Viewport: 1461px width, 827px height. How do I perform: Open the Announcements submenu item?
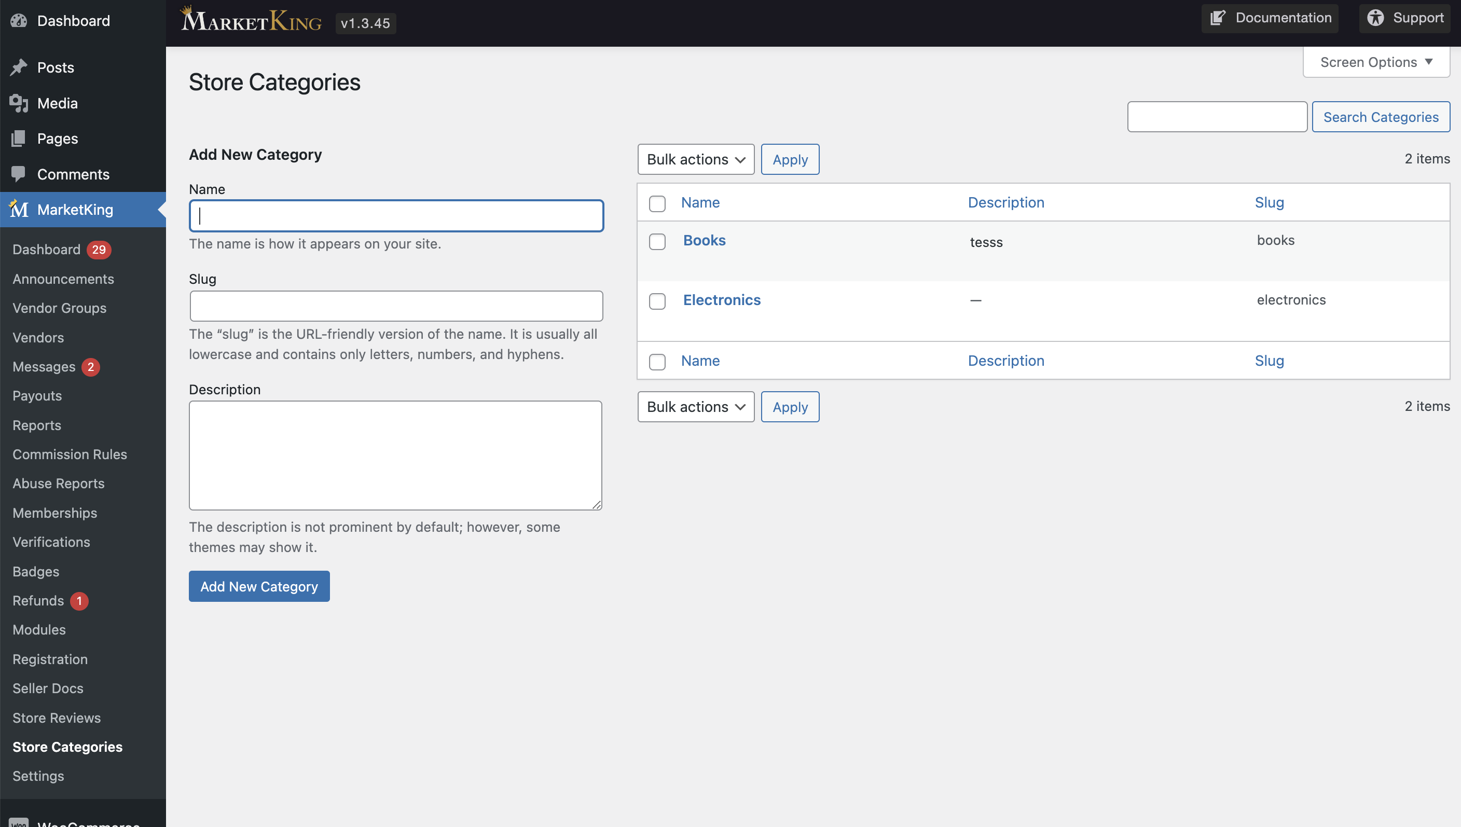(63, 279)
